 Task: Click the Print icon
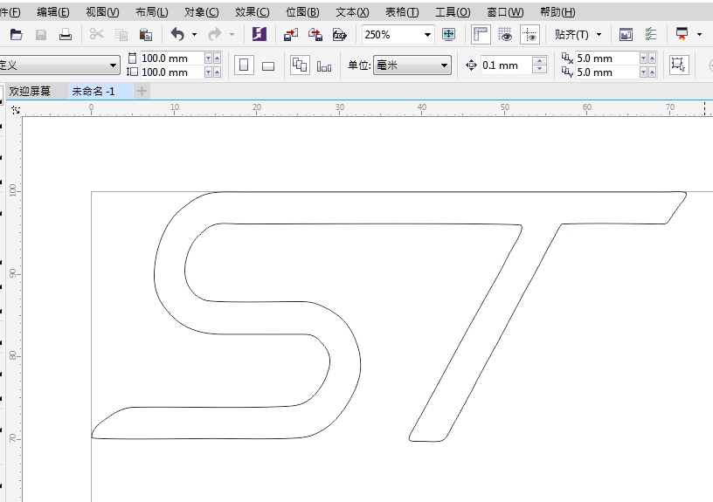[x=66, y=35]
